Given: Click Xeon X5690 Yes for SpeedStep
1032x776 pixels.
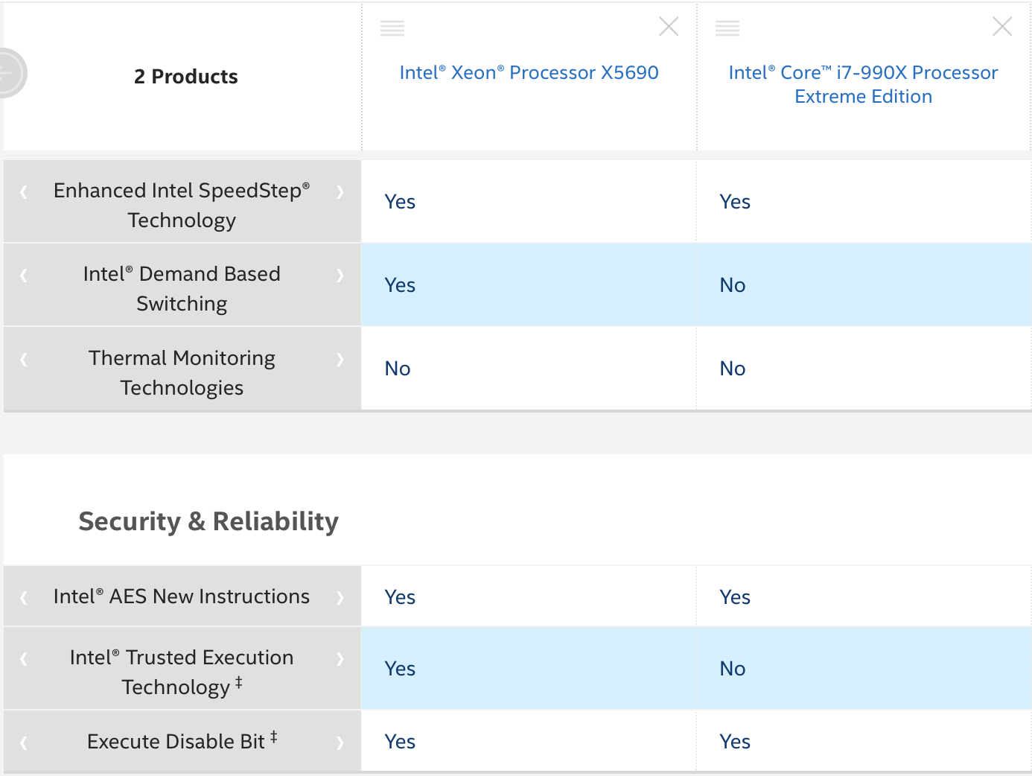Looking at the screenshot, I should click(400, 202).
